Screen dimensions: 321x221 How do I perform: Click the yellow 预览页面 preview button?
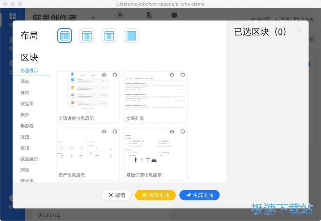click(x=155, y=195)
